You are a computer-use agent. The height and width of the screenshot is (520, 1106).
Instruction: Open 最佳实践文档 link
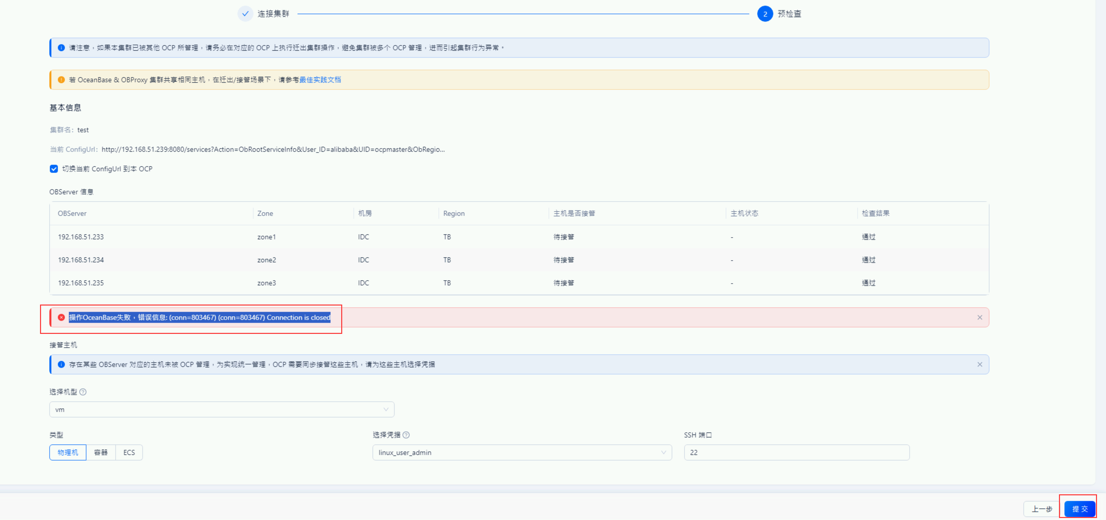click(320, 79)
